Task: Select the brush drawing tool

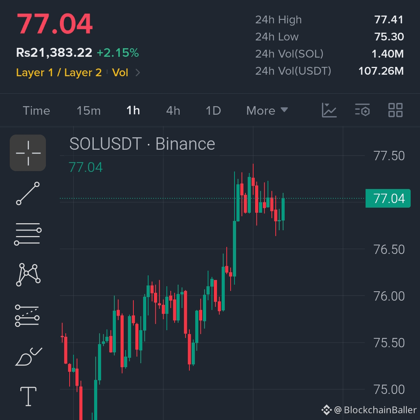Action: point(29,357)
